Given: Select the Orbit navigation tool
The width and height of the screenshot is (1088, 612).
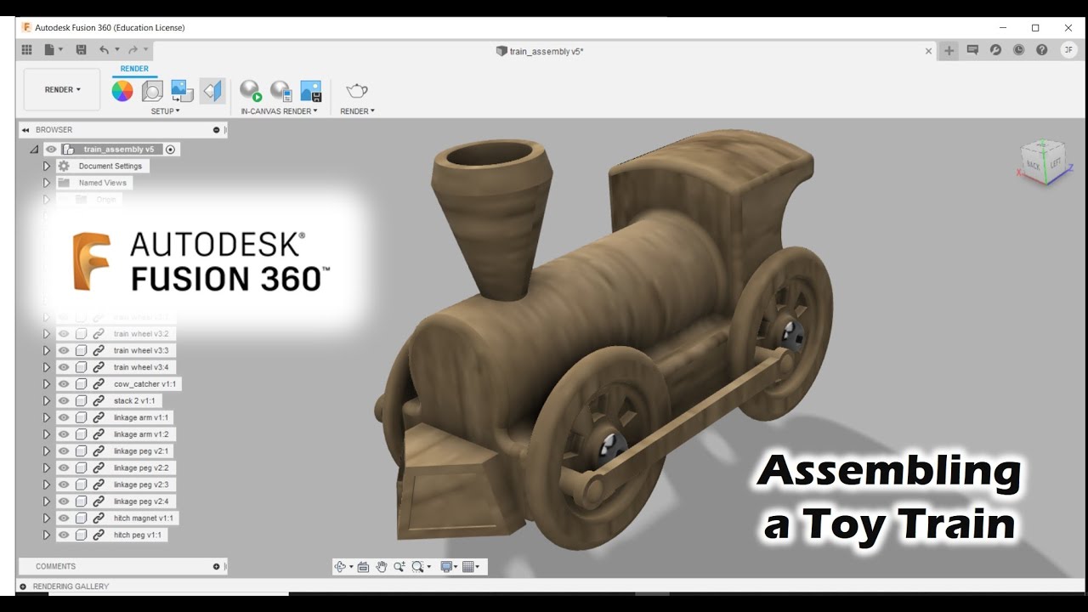Looking at the screenshot, I should click(341, 567).
